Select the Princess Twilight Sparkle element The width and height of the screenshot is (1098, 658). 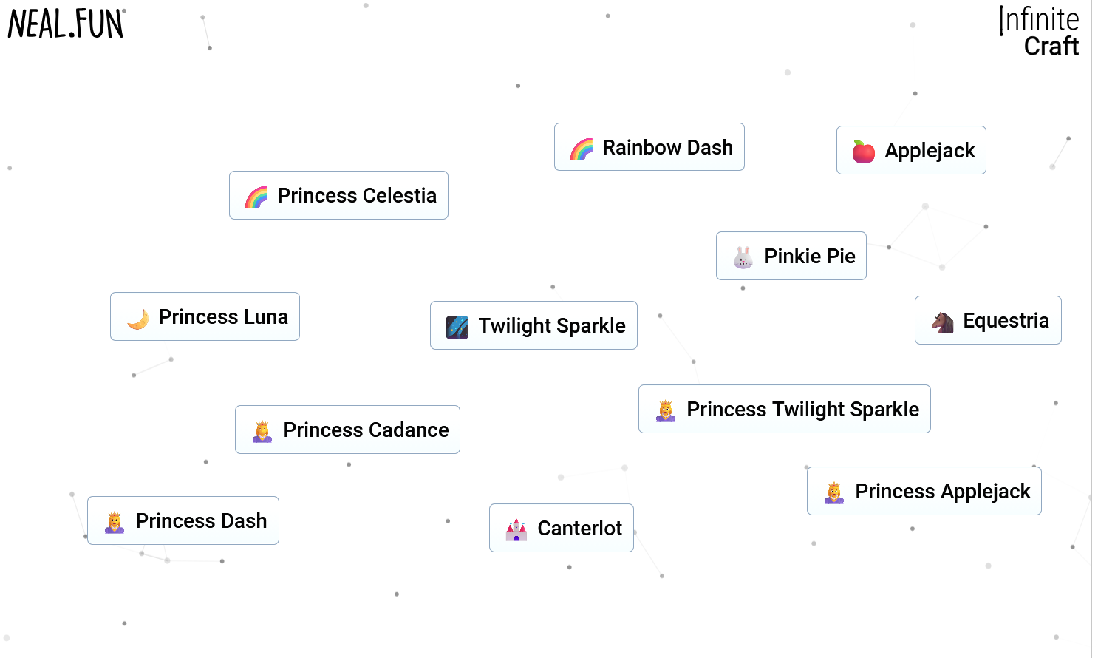784,409
